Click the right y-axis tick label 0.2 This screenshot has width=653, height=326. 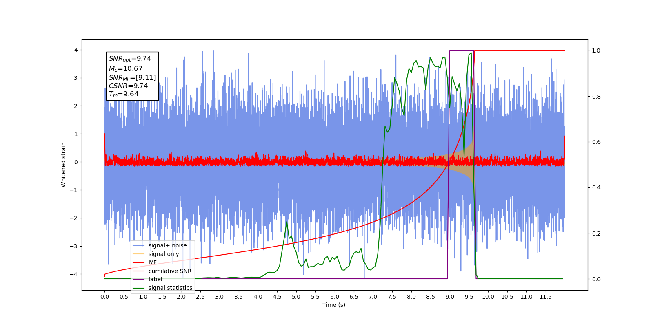(x=596, y=233)
